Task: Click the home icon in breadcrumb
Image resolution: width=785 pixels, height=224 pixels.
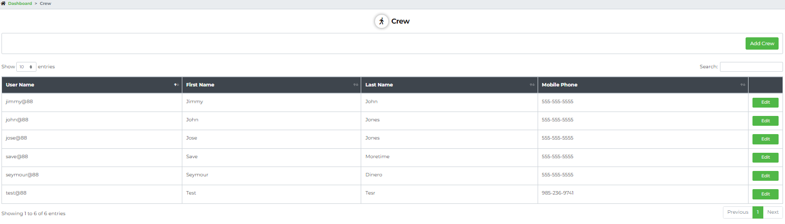Action: [3, 3]
